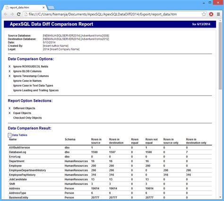Click the scrollbar down arrow

pos(220,197)
